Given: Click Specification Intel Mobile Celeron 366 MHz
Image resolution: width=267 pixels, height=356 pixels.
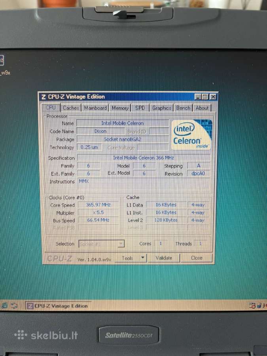Looking at the screenshot, I should click(144, 157).
